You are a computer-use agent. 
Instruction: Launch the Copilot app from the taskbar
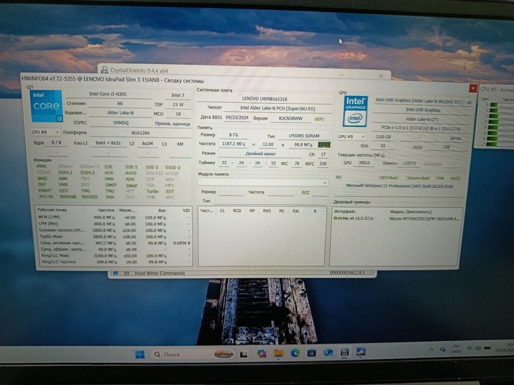coord(261,354)
